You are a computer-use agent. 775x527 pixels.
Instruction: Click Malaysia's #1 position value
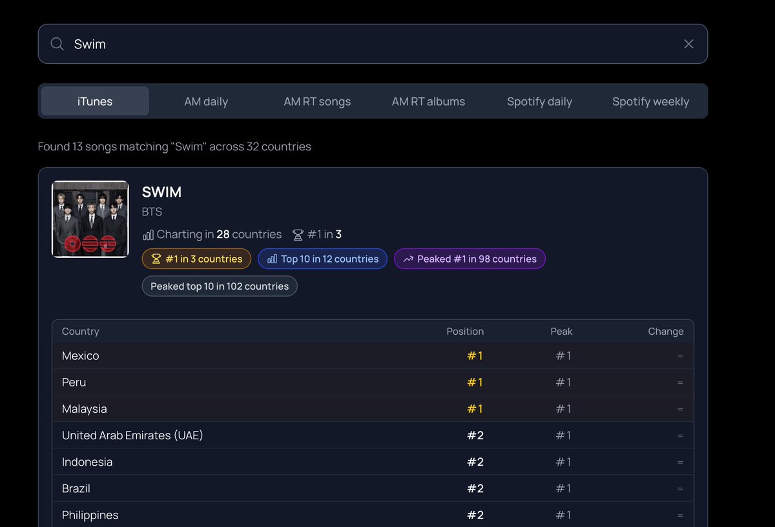click(x=475, y=408)
